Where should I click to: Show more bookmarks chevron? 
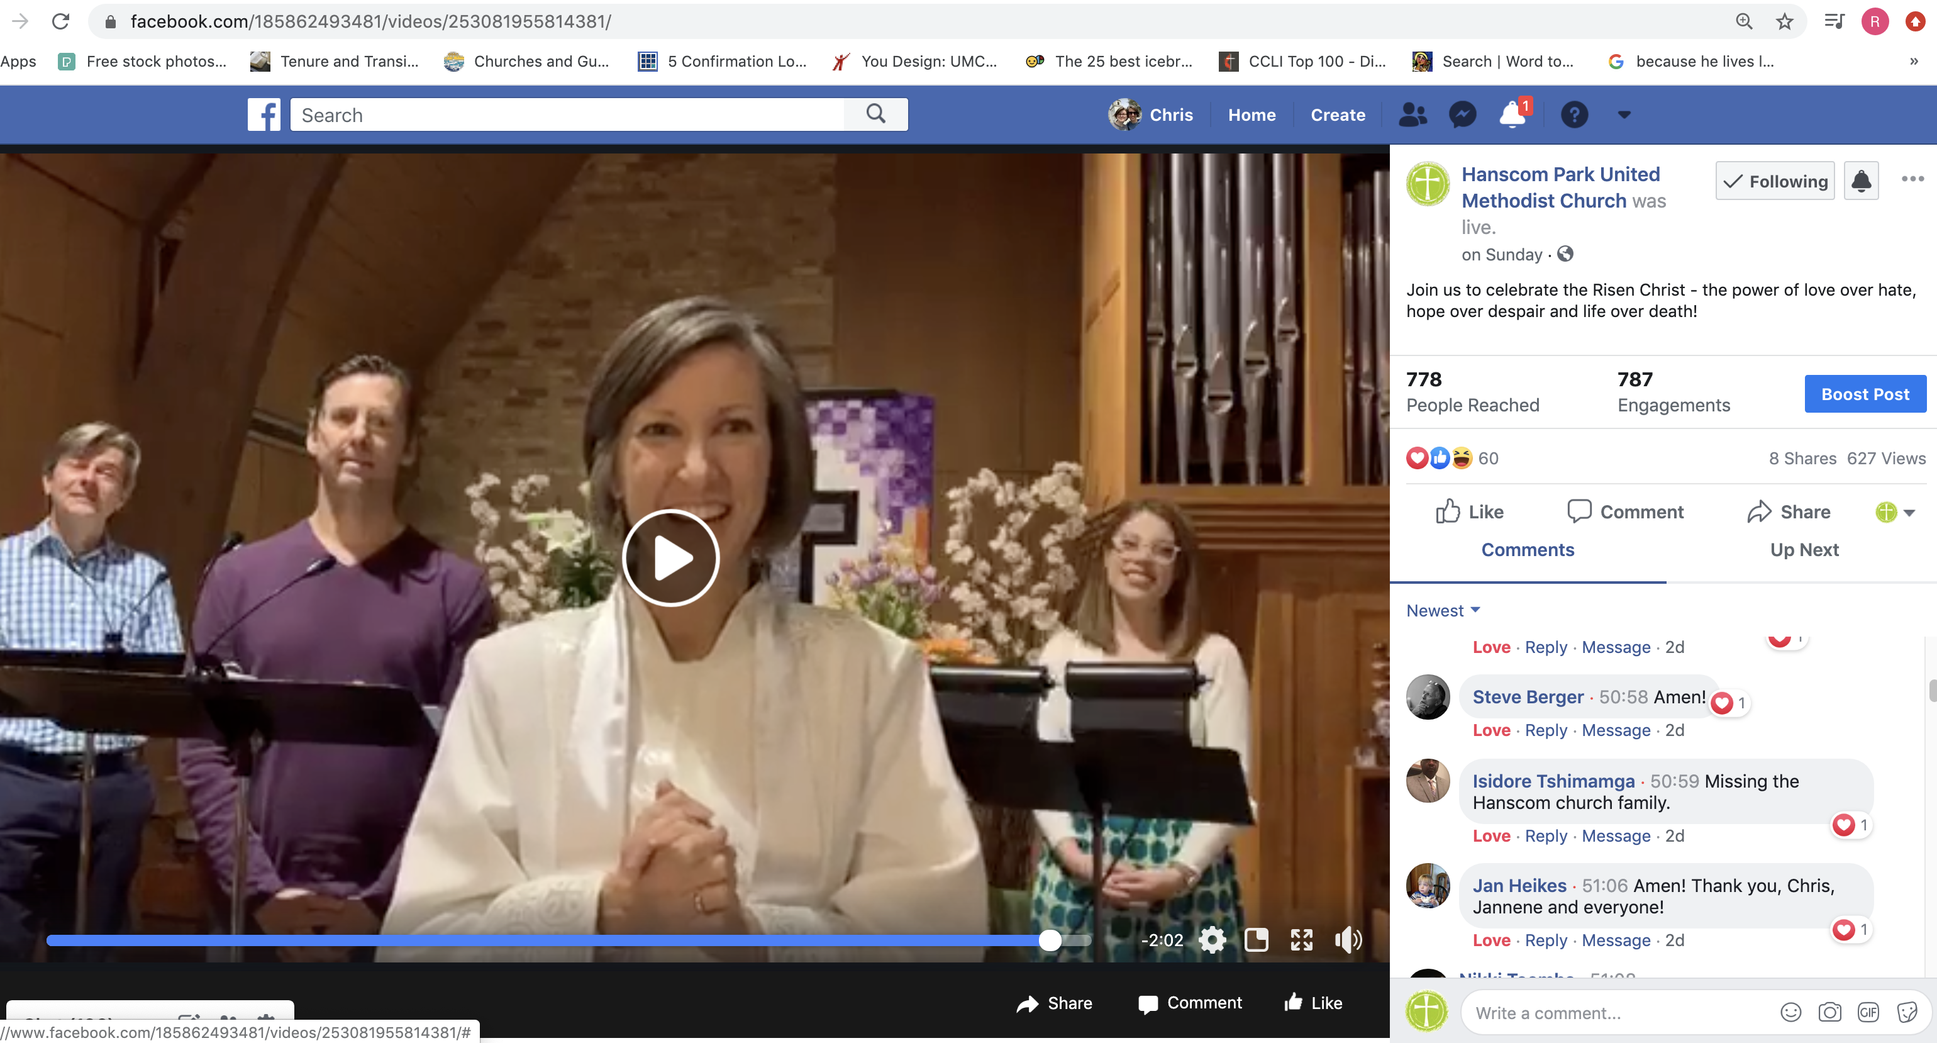pyautogui.click(x=1914, y=62)
